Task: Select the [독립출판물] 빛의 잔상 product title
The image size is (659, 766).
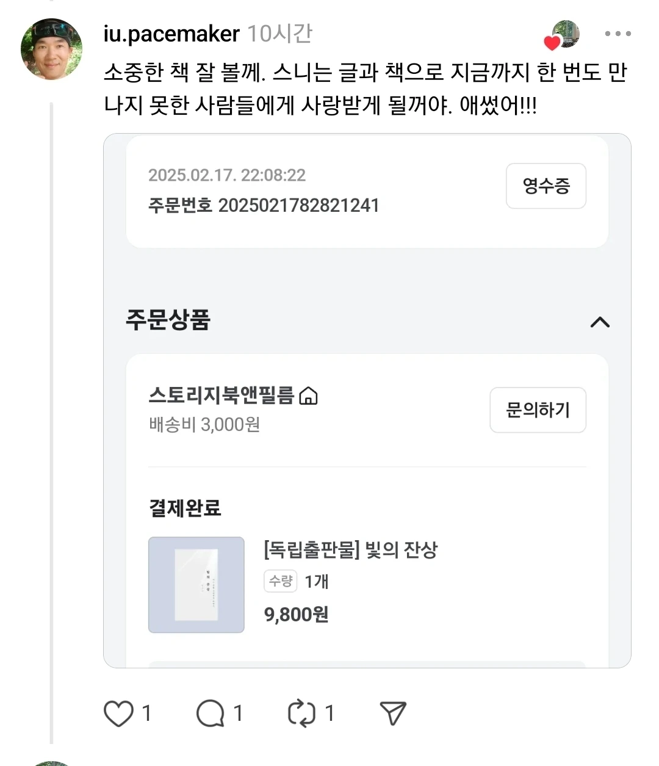Action: [x=351, y=550]
